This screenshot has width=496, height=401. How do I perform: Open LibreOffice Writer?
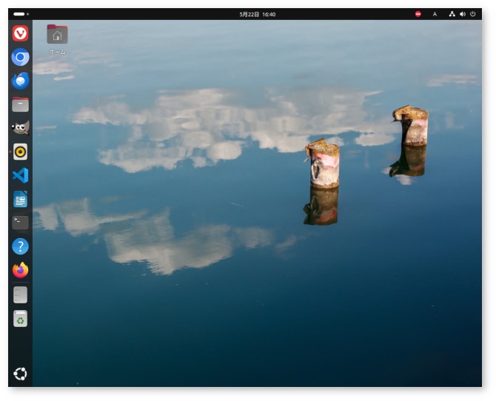click(x=20, y=199)
